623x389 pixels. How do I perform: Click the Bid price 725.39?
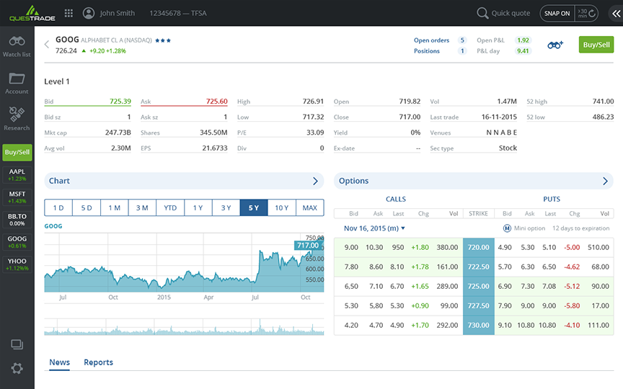pos(120,102)
